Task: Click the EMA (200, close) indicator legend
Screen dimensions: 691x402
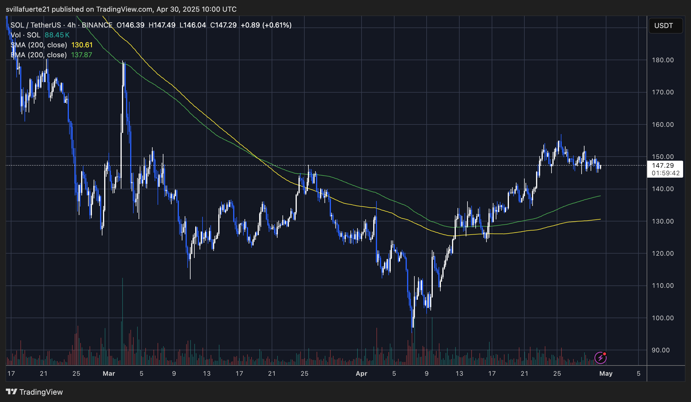Action: pos(39,55)
